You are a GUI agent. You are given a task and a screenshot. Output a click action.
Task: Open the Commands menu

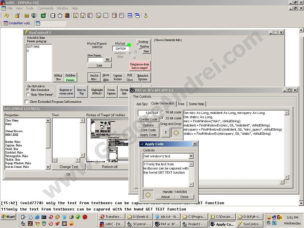coord(45,8)
